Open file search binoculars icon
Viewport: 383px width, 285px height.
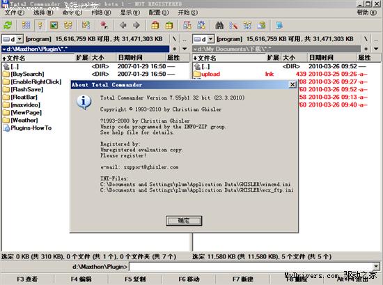coord(219,25)
